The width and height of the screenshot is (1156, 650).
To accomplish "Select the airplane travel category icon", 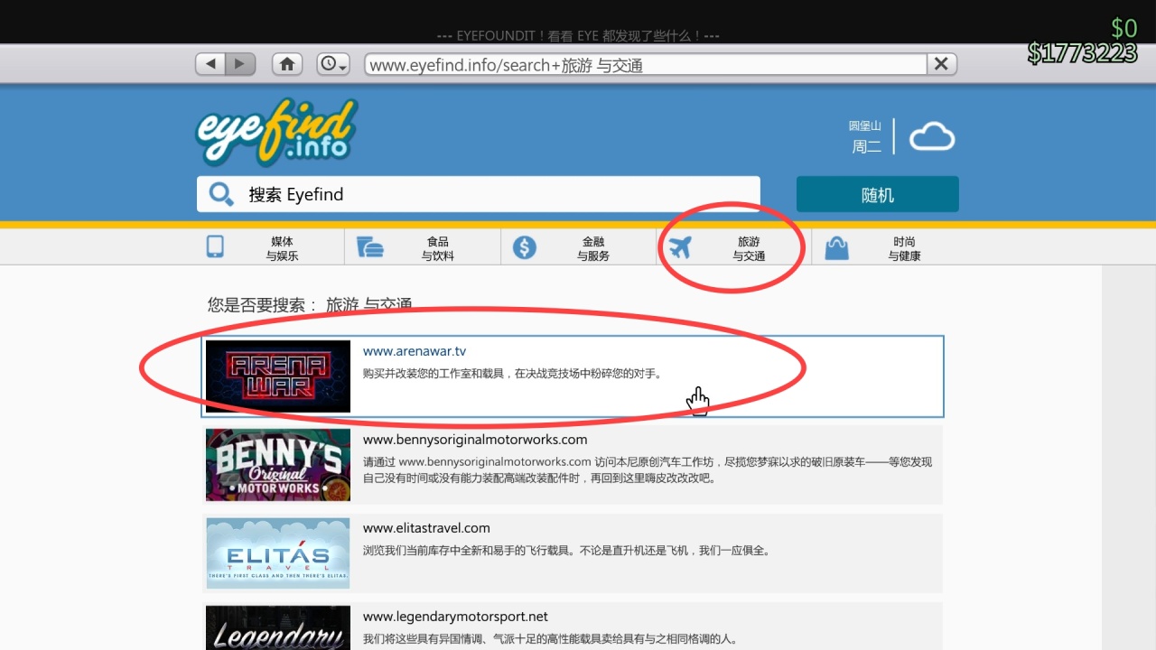I will coord(680,246).
